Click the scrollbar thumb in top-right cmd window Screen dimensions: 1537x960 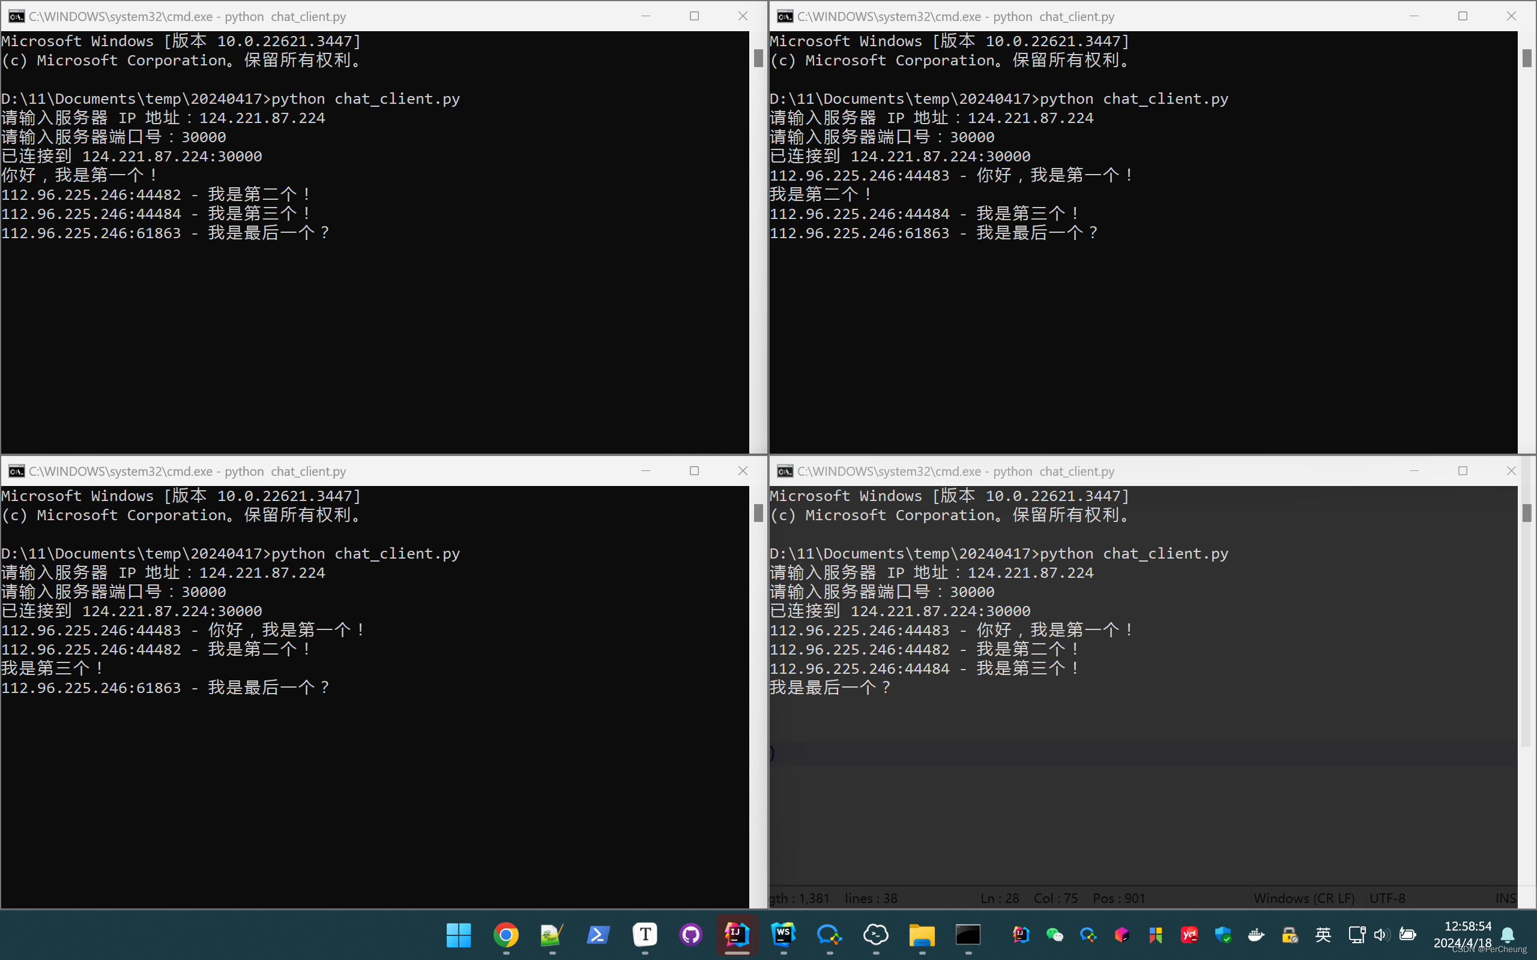pos(1527,58)
